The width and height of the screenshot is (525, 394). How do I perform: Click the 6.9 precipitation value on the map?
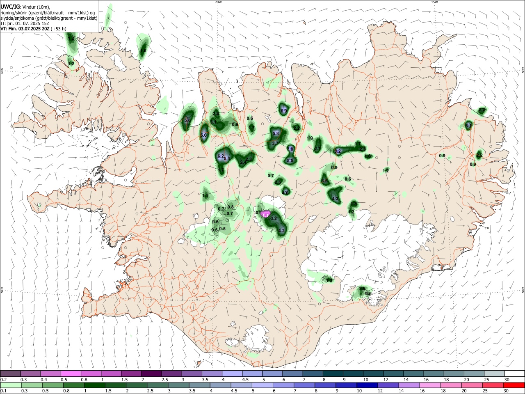[283, 111]
